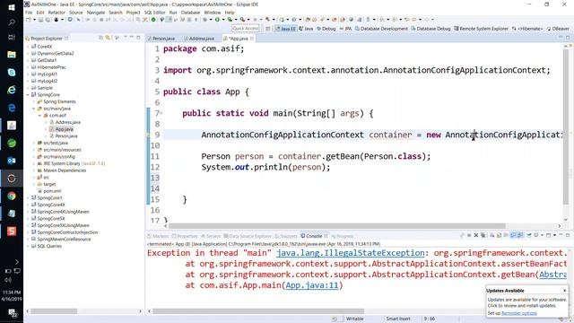
Task: Click the New toolbar icon
Action: click(x=28, y=20)
